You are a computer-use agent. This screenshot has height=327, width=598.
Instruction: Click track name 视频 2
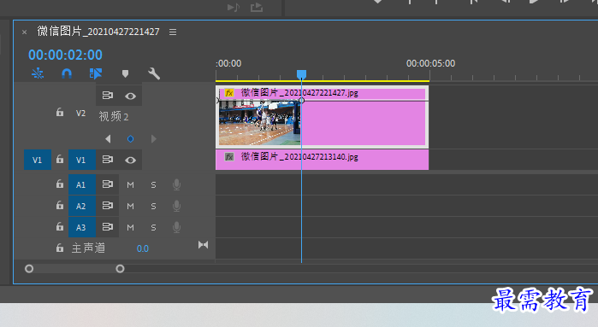coord(114,116)
